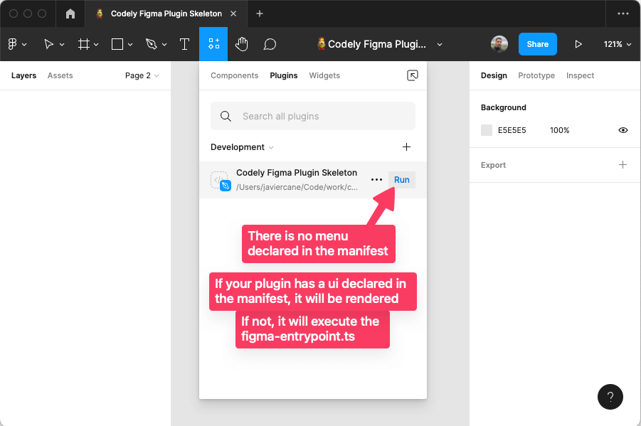Screen dimensions: 641x426
Task: Add an export setting with plus
Action: tap(623, 165)
